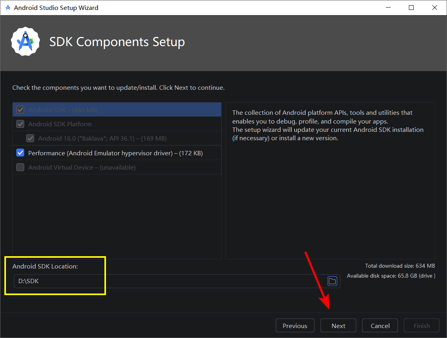This screenshot has width=447, height=338.
Task: Toggle the Android 16.0 Baklava checkbox
Action: point(30,138)
